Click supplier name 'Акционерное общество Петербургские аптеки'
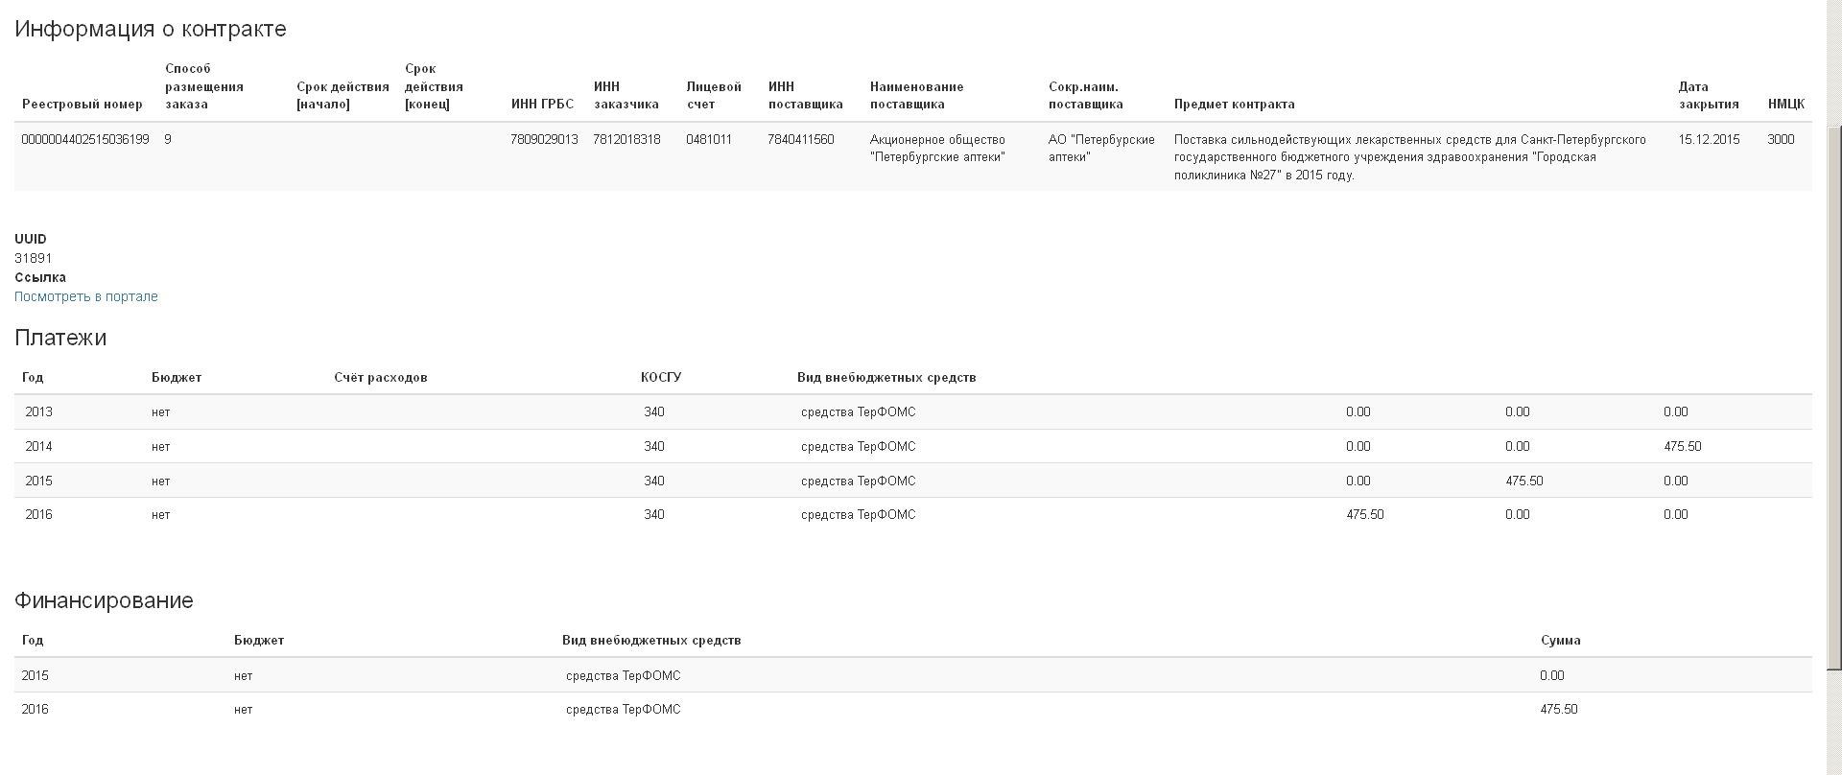Image resolution: width=1842 pixels, height=775 pixels. [937, 148]
